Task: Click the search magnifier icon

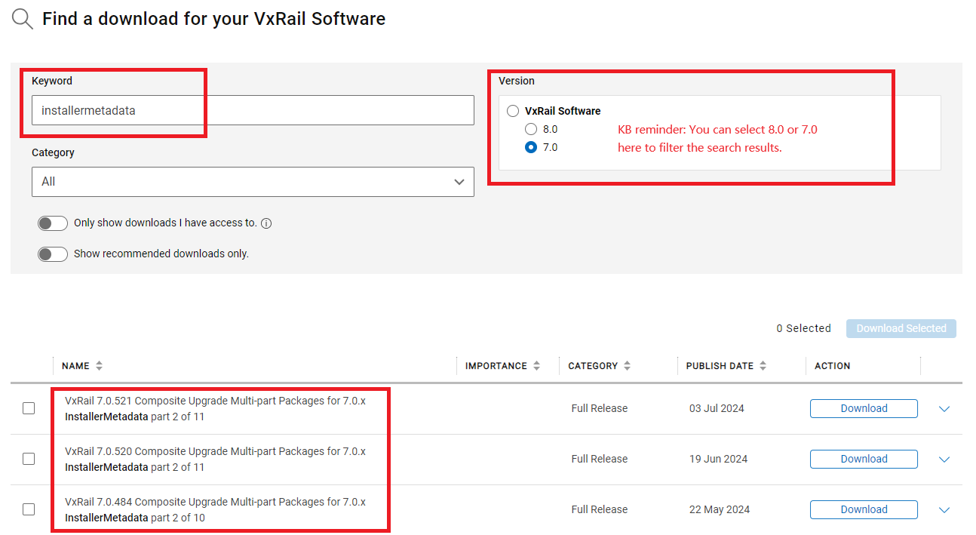Action: tap(21, 18)
